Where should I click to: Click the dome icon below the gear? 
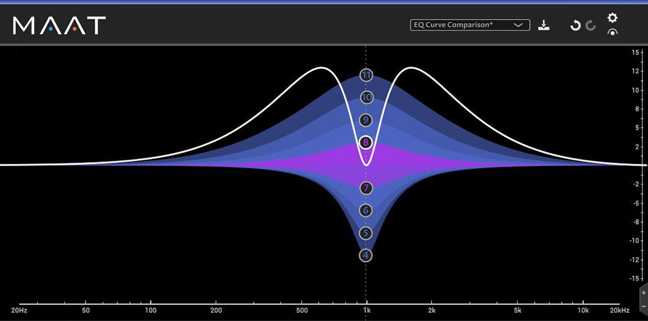(x=612, y=32)
